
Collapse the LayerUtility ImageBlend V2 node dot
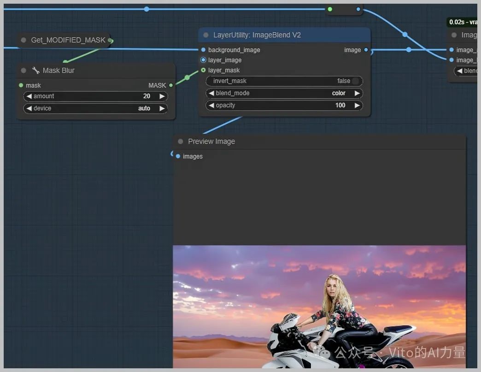point(206,35)
